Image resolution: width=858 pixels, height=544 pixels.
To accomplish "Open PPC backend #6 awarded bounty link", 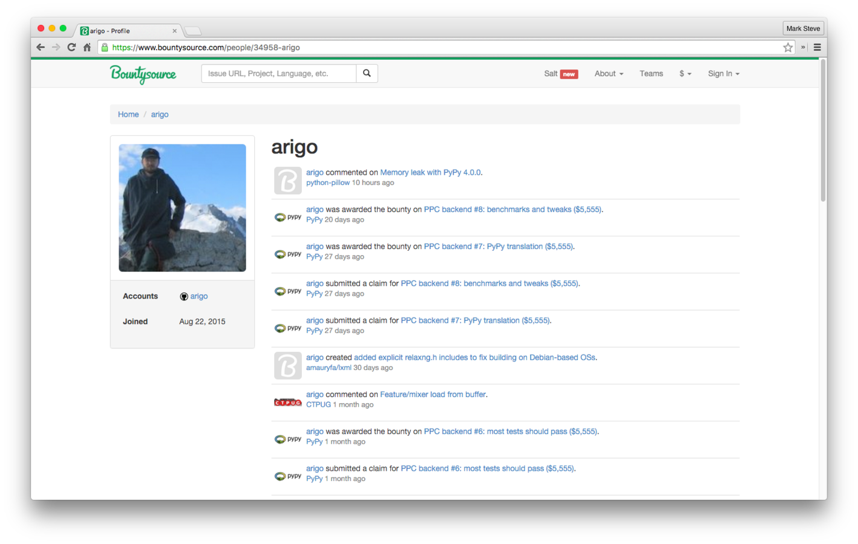I will coord(510,431).
